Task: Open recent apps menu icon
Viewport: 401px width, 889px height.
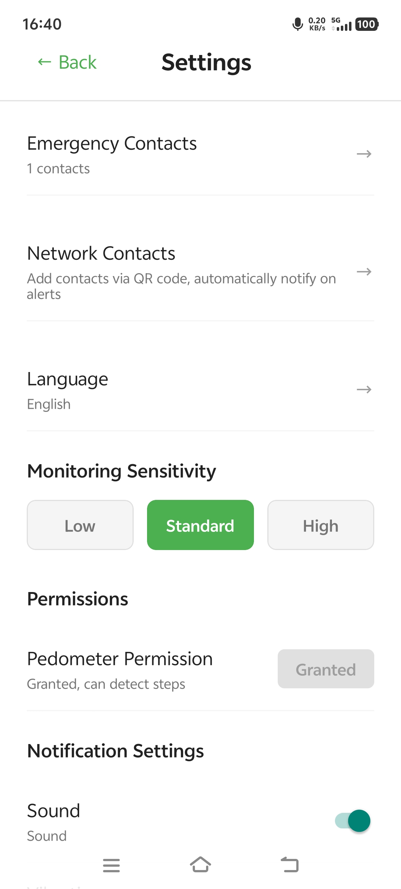Action: (111, 865)
